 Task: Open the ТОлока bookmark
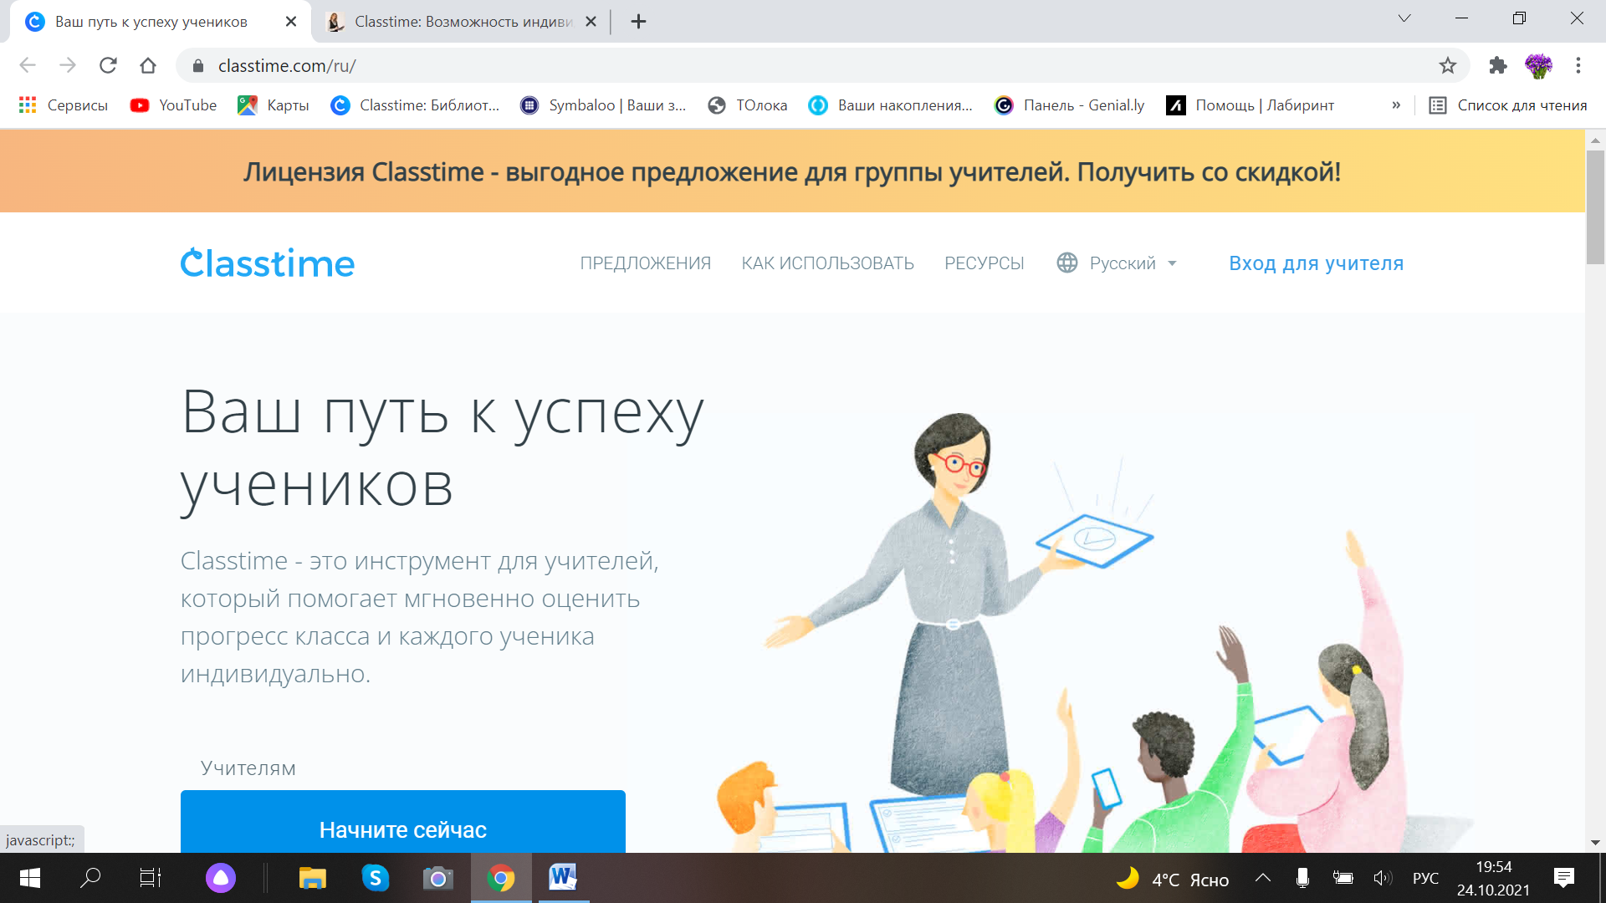pos(748,105)
